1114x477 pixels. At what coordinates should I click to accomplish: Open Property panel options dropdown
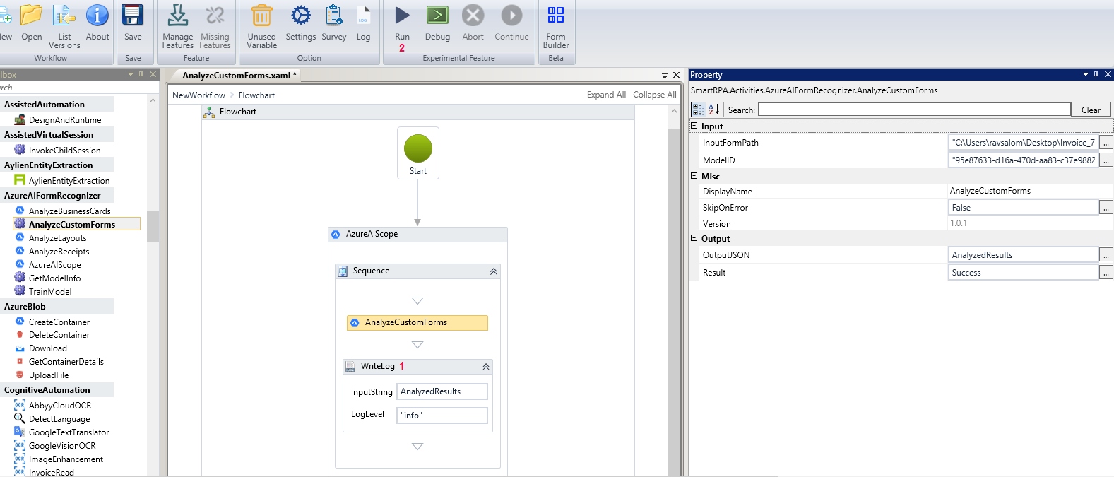click(1086, 74)
